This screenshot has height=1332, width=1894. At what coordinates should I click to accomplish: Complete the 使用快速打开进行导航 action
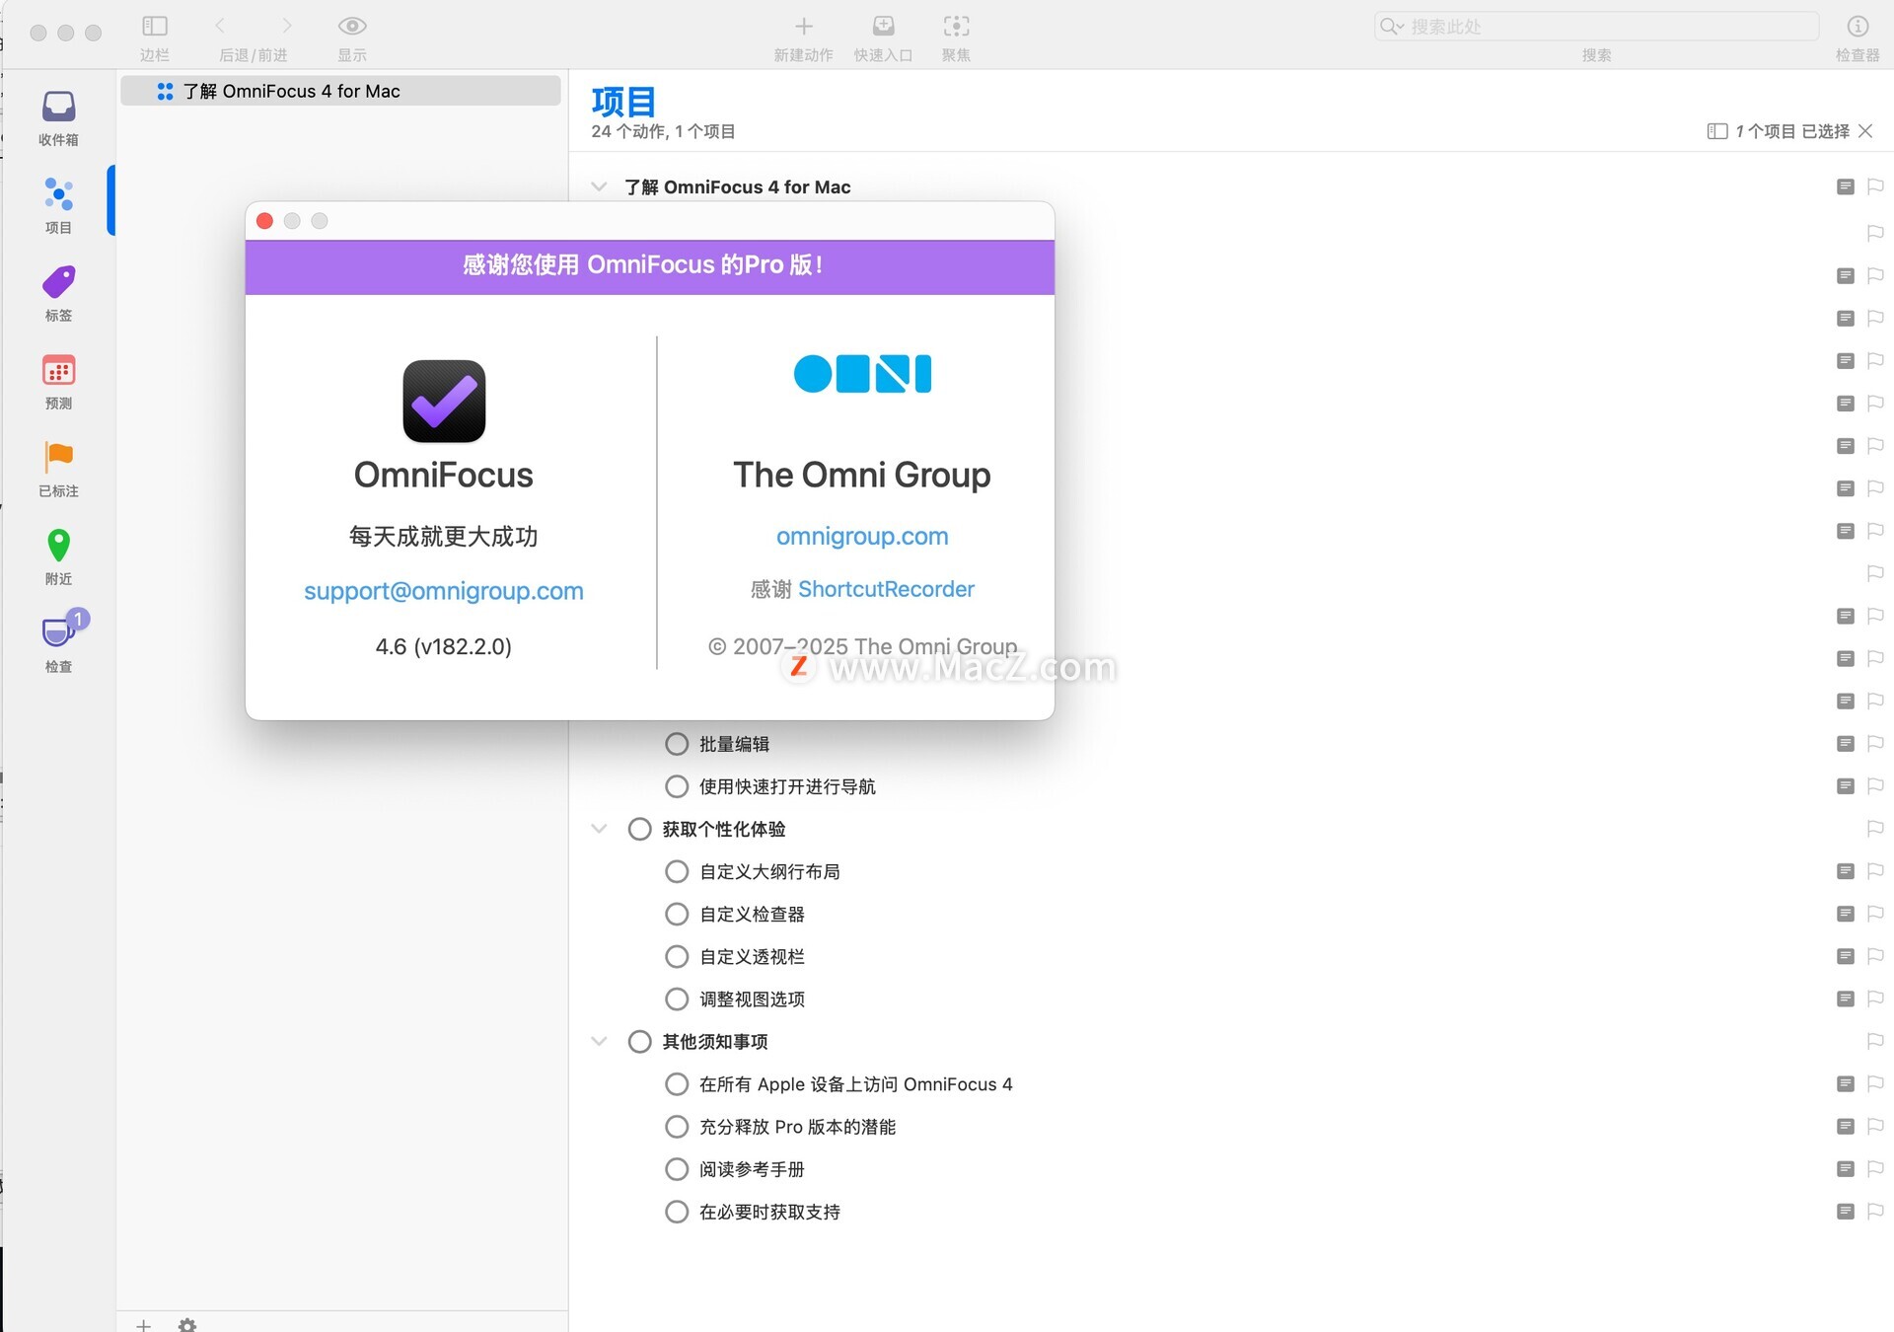coord(677,786)
